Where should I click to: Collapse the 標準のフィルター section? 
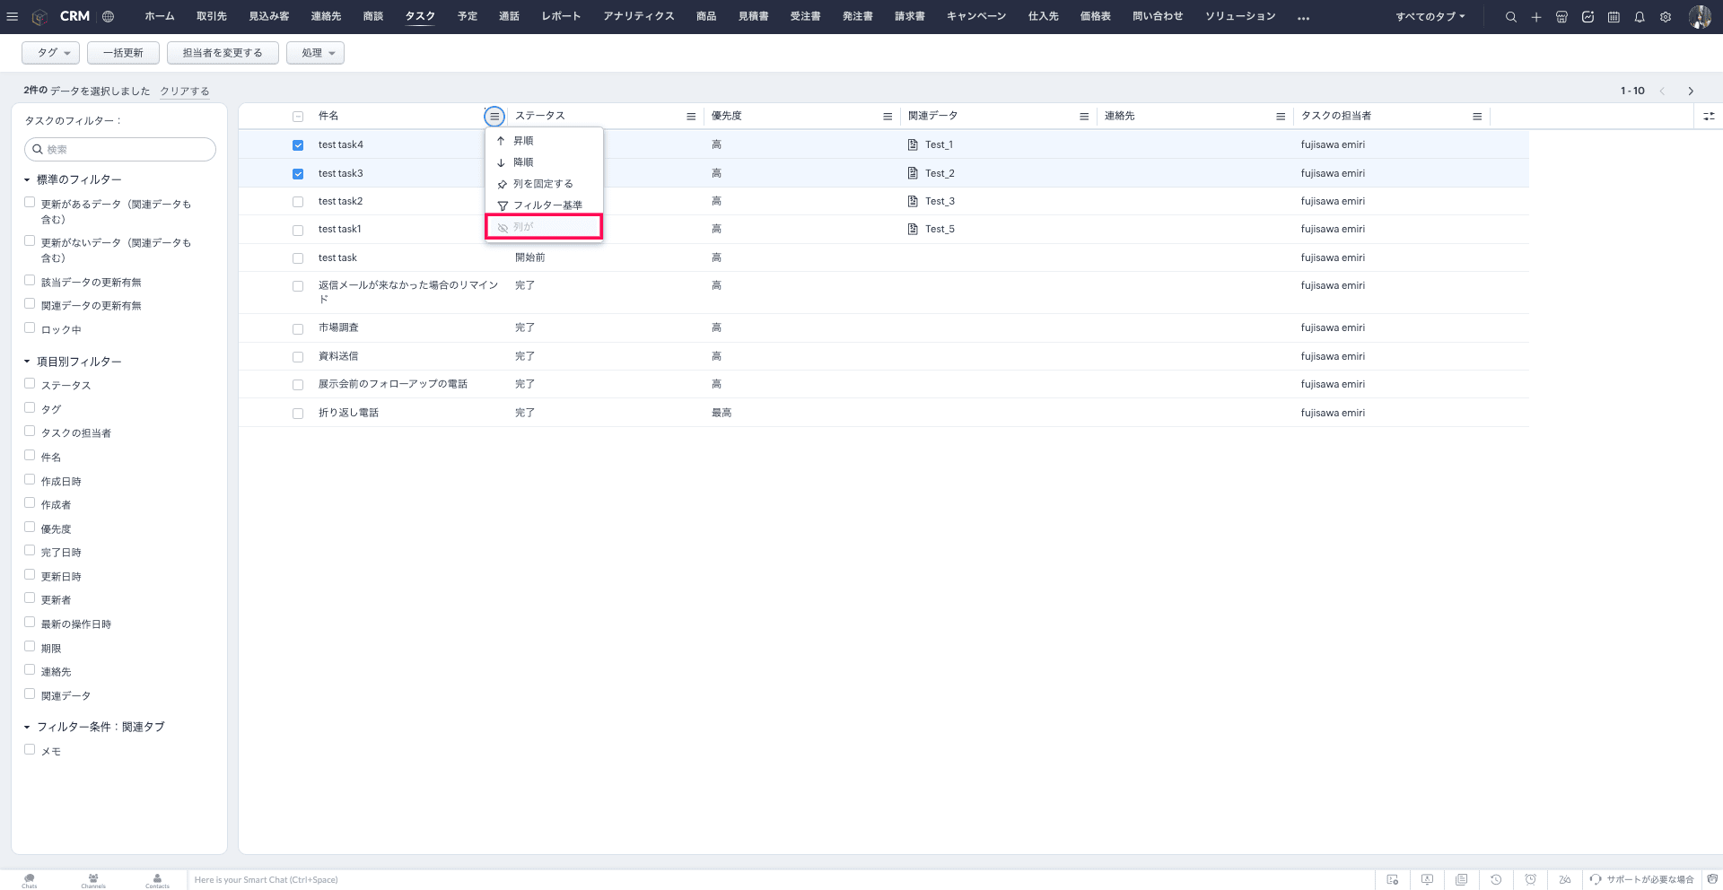tap(27, 180)
